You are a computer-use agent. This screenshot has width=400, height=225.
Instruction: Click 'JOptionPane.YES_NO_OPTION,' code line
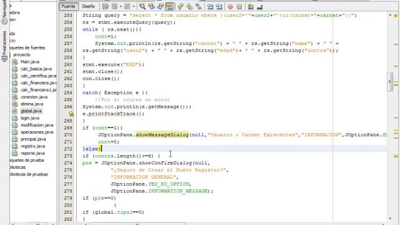click(151, 184)
